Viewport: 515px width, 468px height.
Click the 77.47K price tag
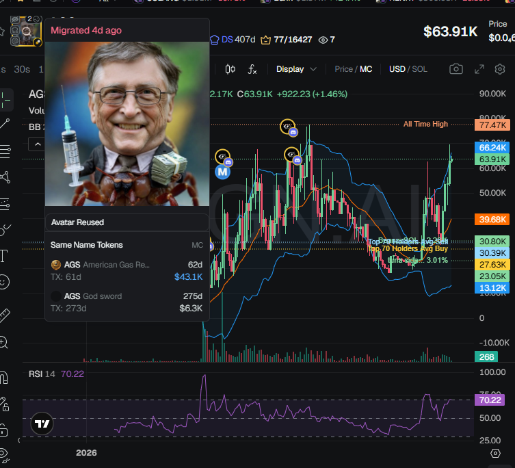pyautogui.click(x=492, y=125)
